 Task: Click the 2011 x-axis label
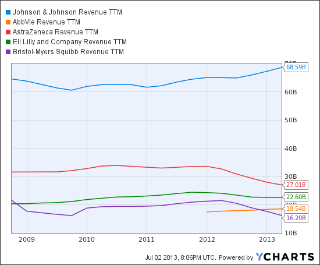click(x=147, y=239)
